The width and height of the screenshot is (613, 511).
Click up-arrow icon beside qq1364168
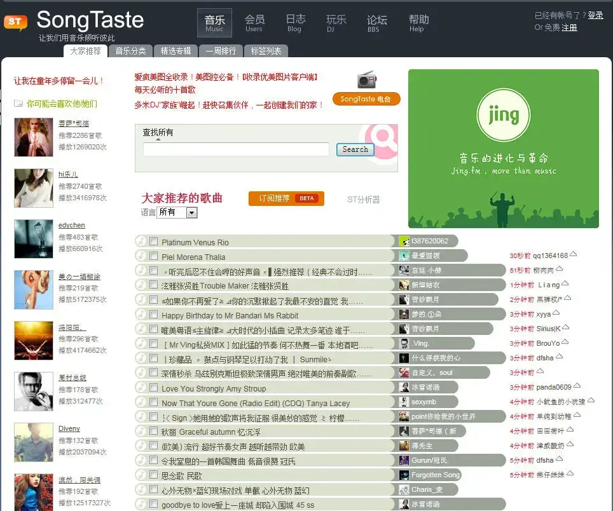point(573,254)
